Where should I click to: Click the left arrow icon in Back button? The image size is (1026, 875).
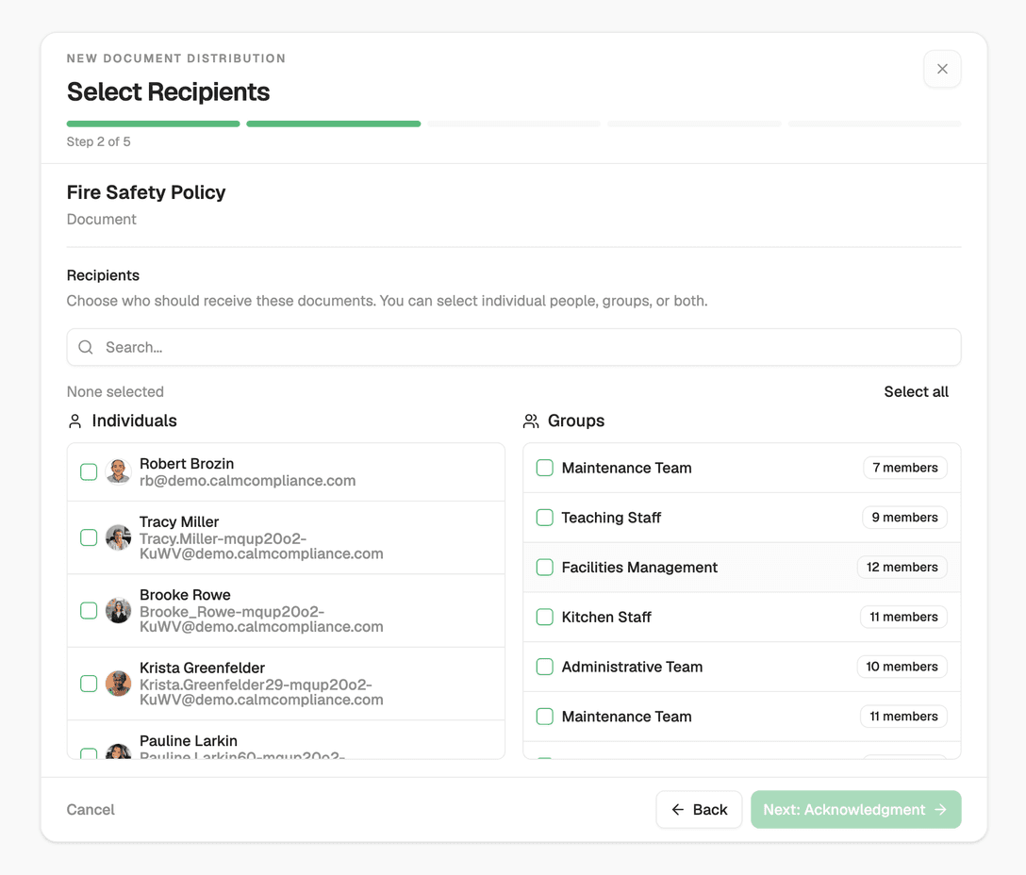tap(678, 810)
